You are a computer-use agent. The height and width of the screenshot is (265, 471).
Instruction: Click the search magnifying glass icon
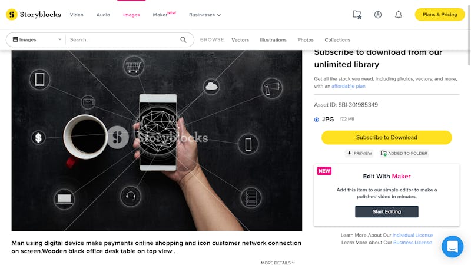click(183, 39)
